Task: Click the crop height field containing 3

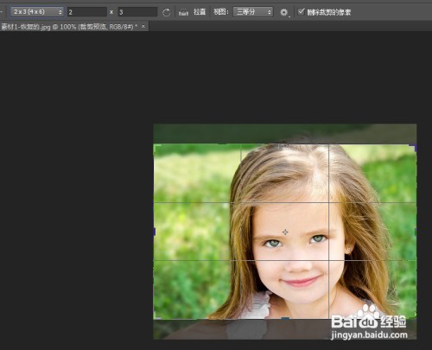Action: click(x=137, y=12)
